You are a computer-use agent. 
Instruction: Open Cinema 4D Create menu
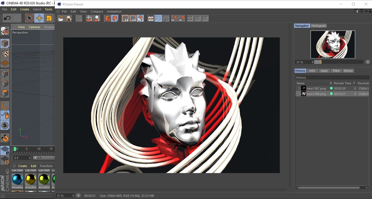tap(25, 9)
